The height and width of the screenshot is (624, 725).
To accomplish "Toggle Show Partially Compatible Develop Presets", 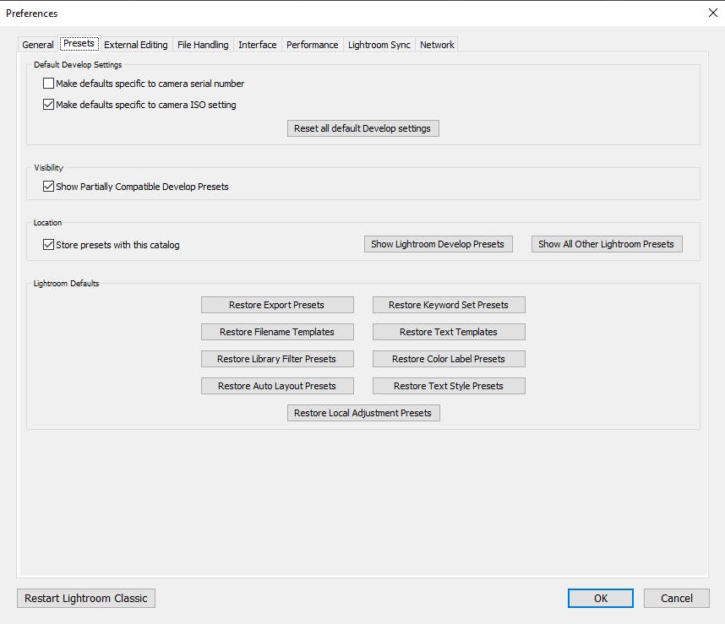I will pyautogui.click(x=49, y=187).
